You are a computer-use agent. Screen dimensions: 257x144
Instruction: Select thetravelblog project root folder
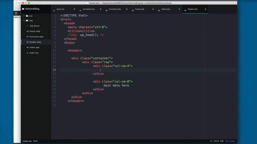click(x=32, y=9)
